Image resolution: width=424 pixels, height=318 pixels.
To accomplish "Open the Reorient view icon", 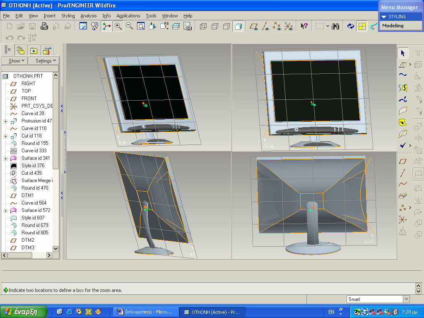I will point(152,26).
